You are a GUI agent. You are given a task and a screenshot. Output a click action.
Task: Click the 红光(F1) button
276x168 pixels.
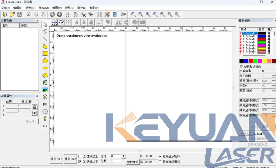coord(56,159)
